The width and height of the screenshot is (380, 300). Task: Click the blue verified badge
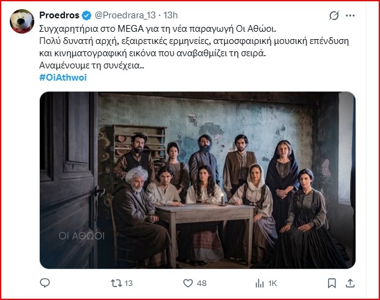click(x=86, y=15)
